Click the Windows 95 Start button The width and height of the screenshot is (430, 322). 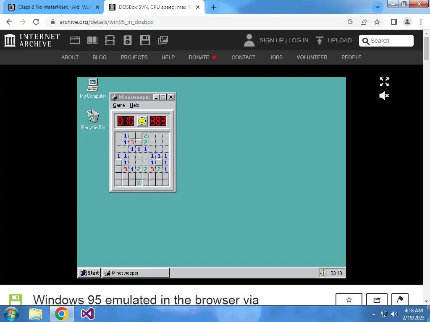pyautogui.click(x=89, y=273)
